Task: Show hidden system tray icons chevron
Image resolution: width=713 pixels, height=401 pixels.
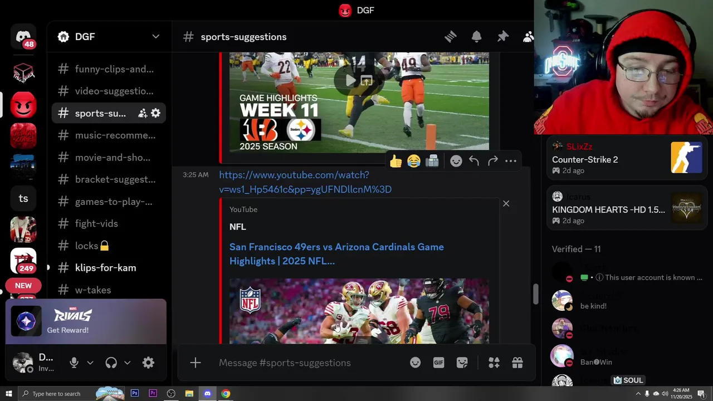Action: click(x=638, y=394)
